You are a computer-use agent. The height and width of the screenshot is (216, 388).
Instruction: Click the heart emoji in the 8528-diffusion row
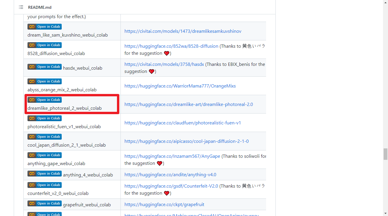coord(167,53)
